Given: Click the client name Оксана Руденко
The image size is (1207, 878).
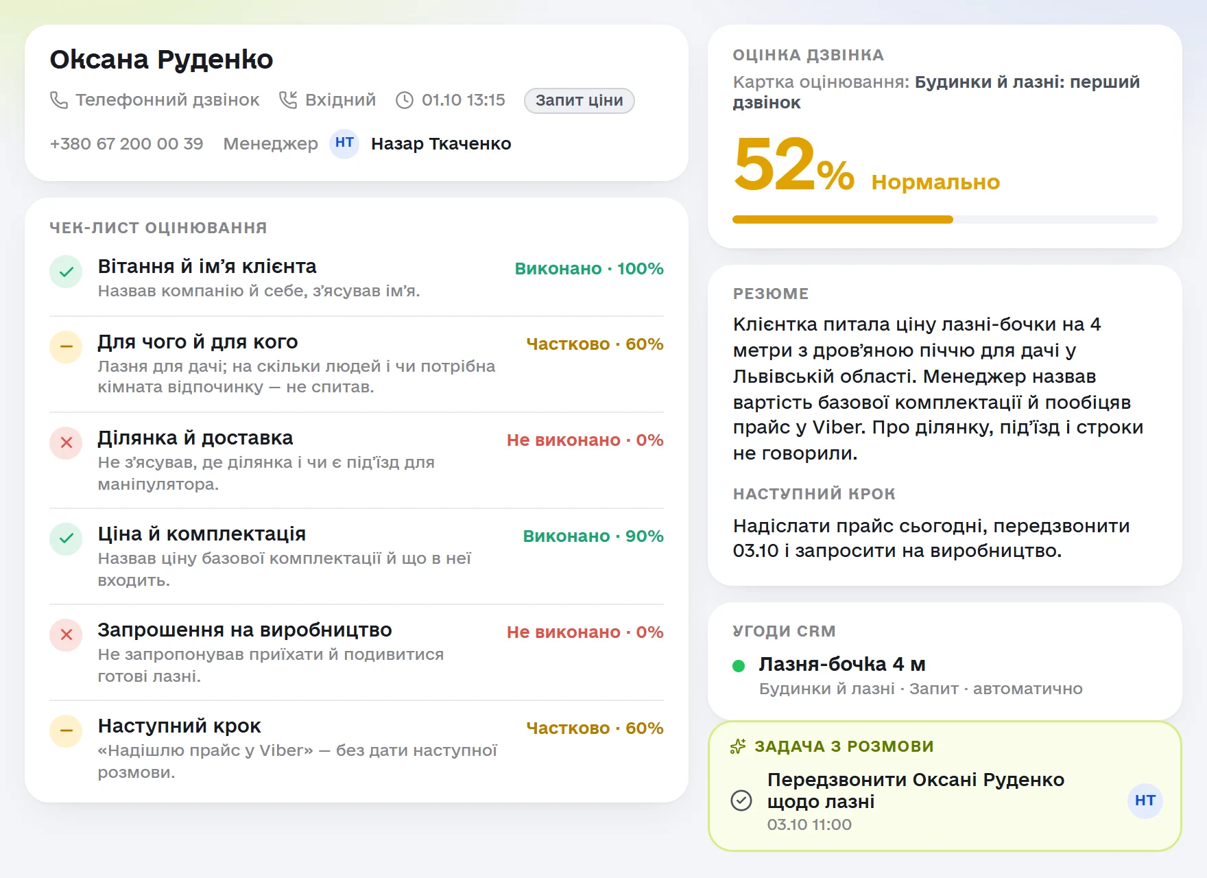Looking at the screenshot, I should [161, 60].
